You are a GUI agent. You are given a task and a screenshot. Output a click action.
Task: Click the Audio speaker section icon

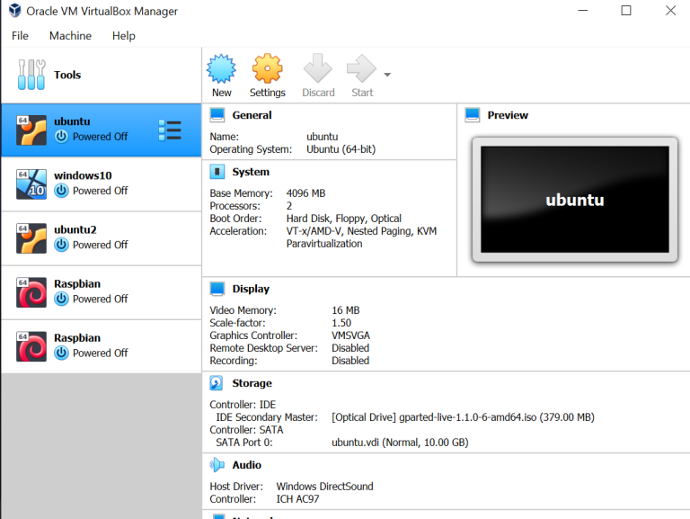click(217, 465)
